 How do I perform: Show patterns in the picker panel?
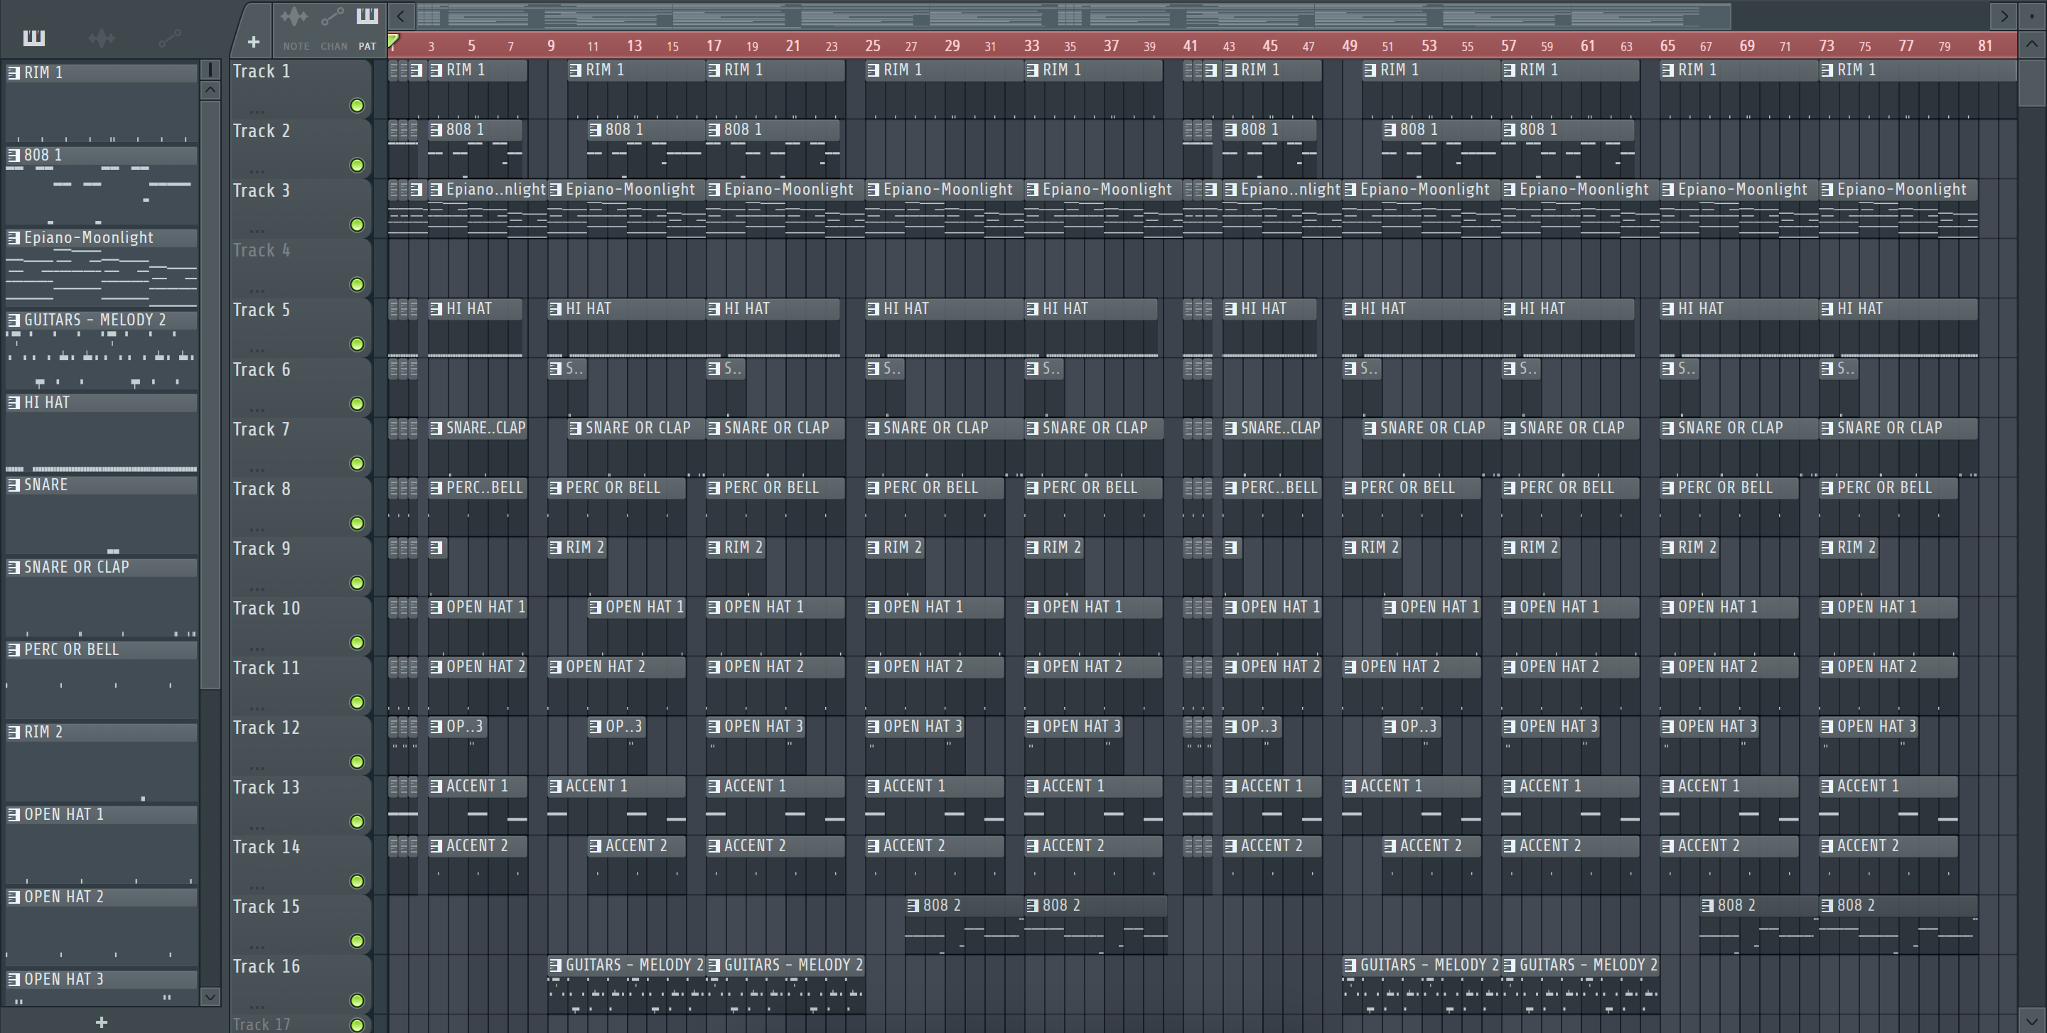point(34,38)
